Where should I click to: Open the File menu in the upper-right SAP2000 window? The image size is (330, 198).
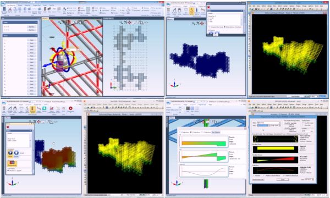tap(250, 6)
